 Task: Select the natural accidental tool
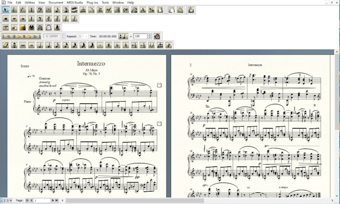[x=126, y=45]
